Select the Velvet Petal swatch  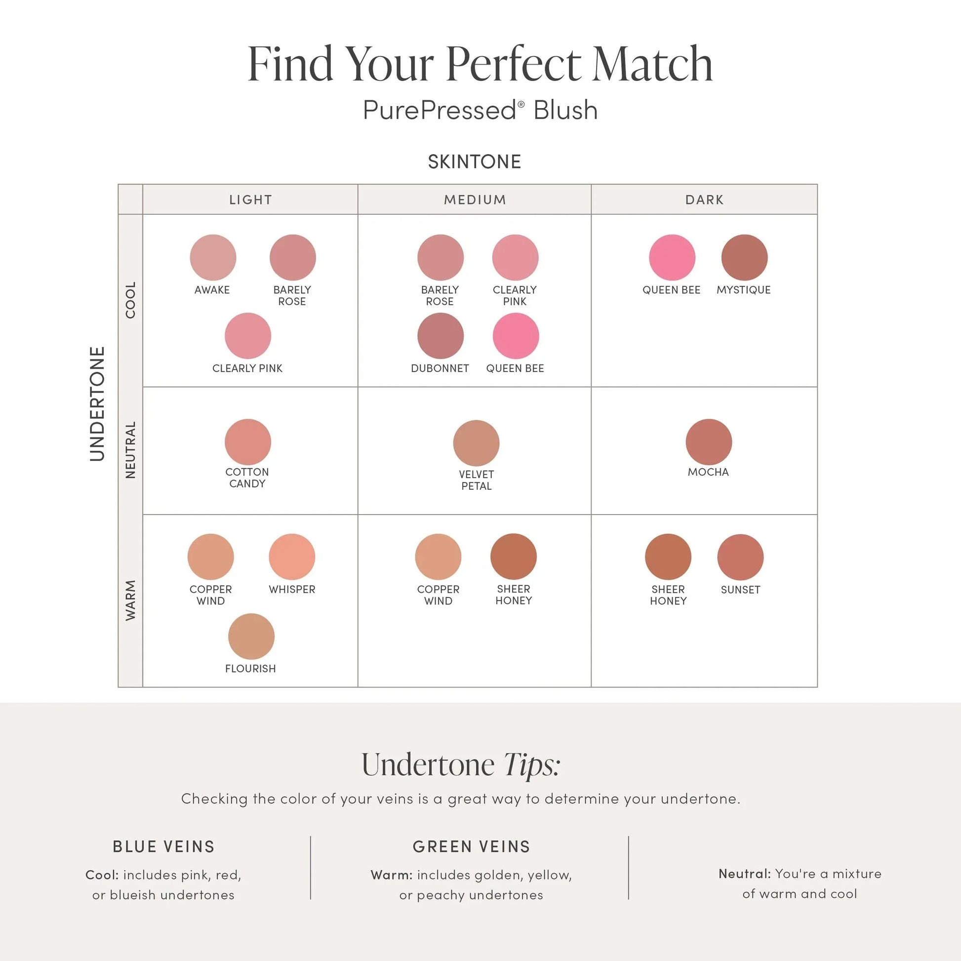[x=476, y=443]
